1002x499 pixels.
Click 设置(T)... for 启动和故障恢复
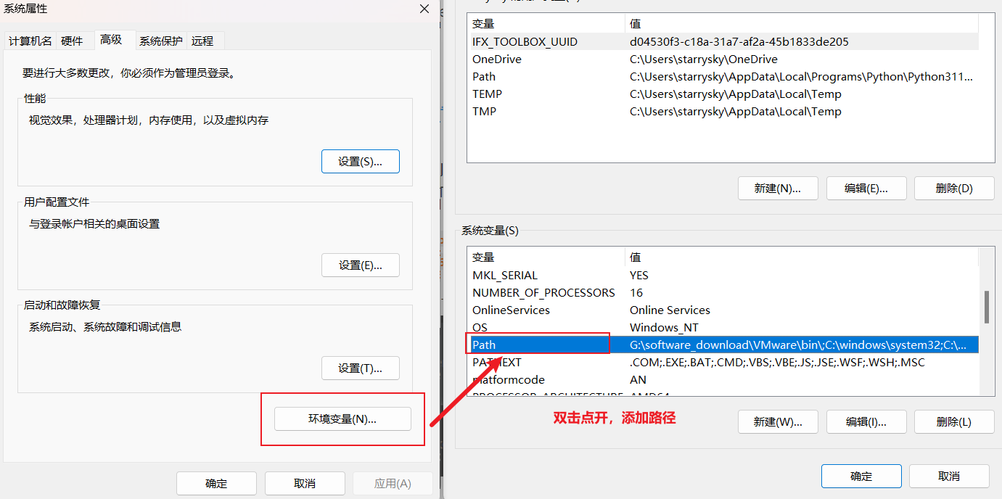[360, 368]
